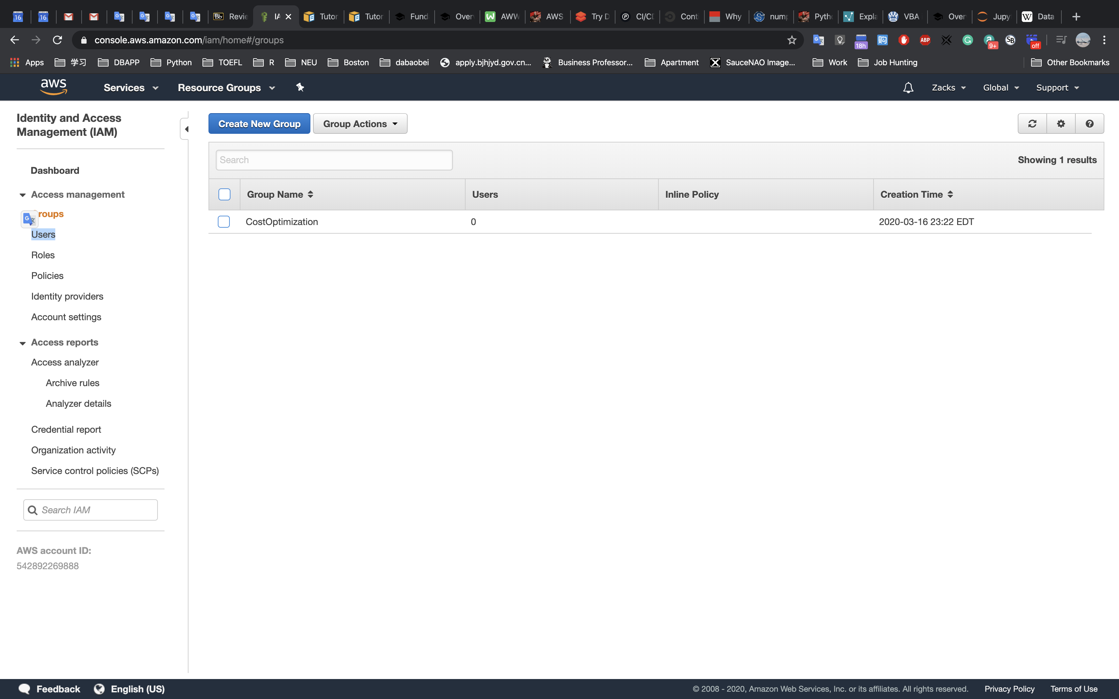The height and width of the screenshot is (699, 1119).
Task: Open the Group Actions dropdown
Action: (x=360, y=124)
